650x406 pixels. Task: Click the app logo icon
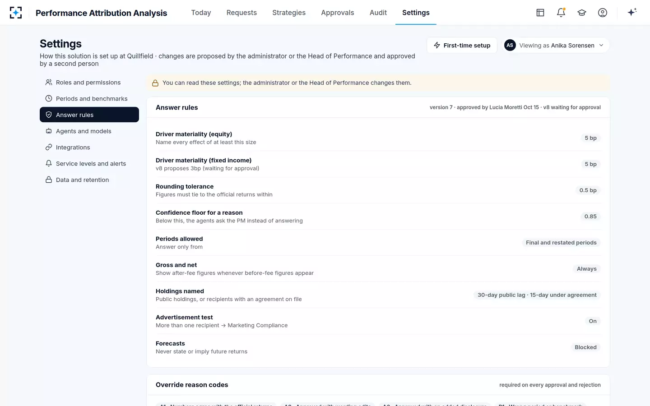16,13
